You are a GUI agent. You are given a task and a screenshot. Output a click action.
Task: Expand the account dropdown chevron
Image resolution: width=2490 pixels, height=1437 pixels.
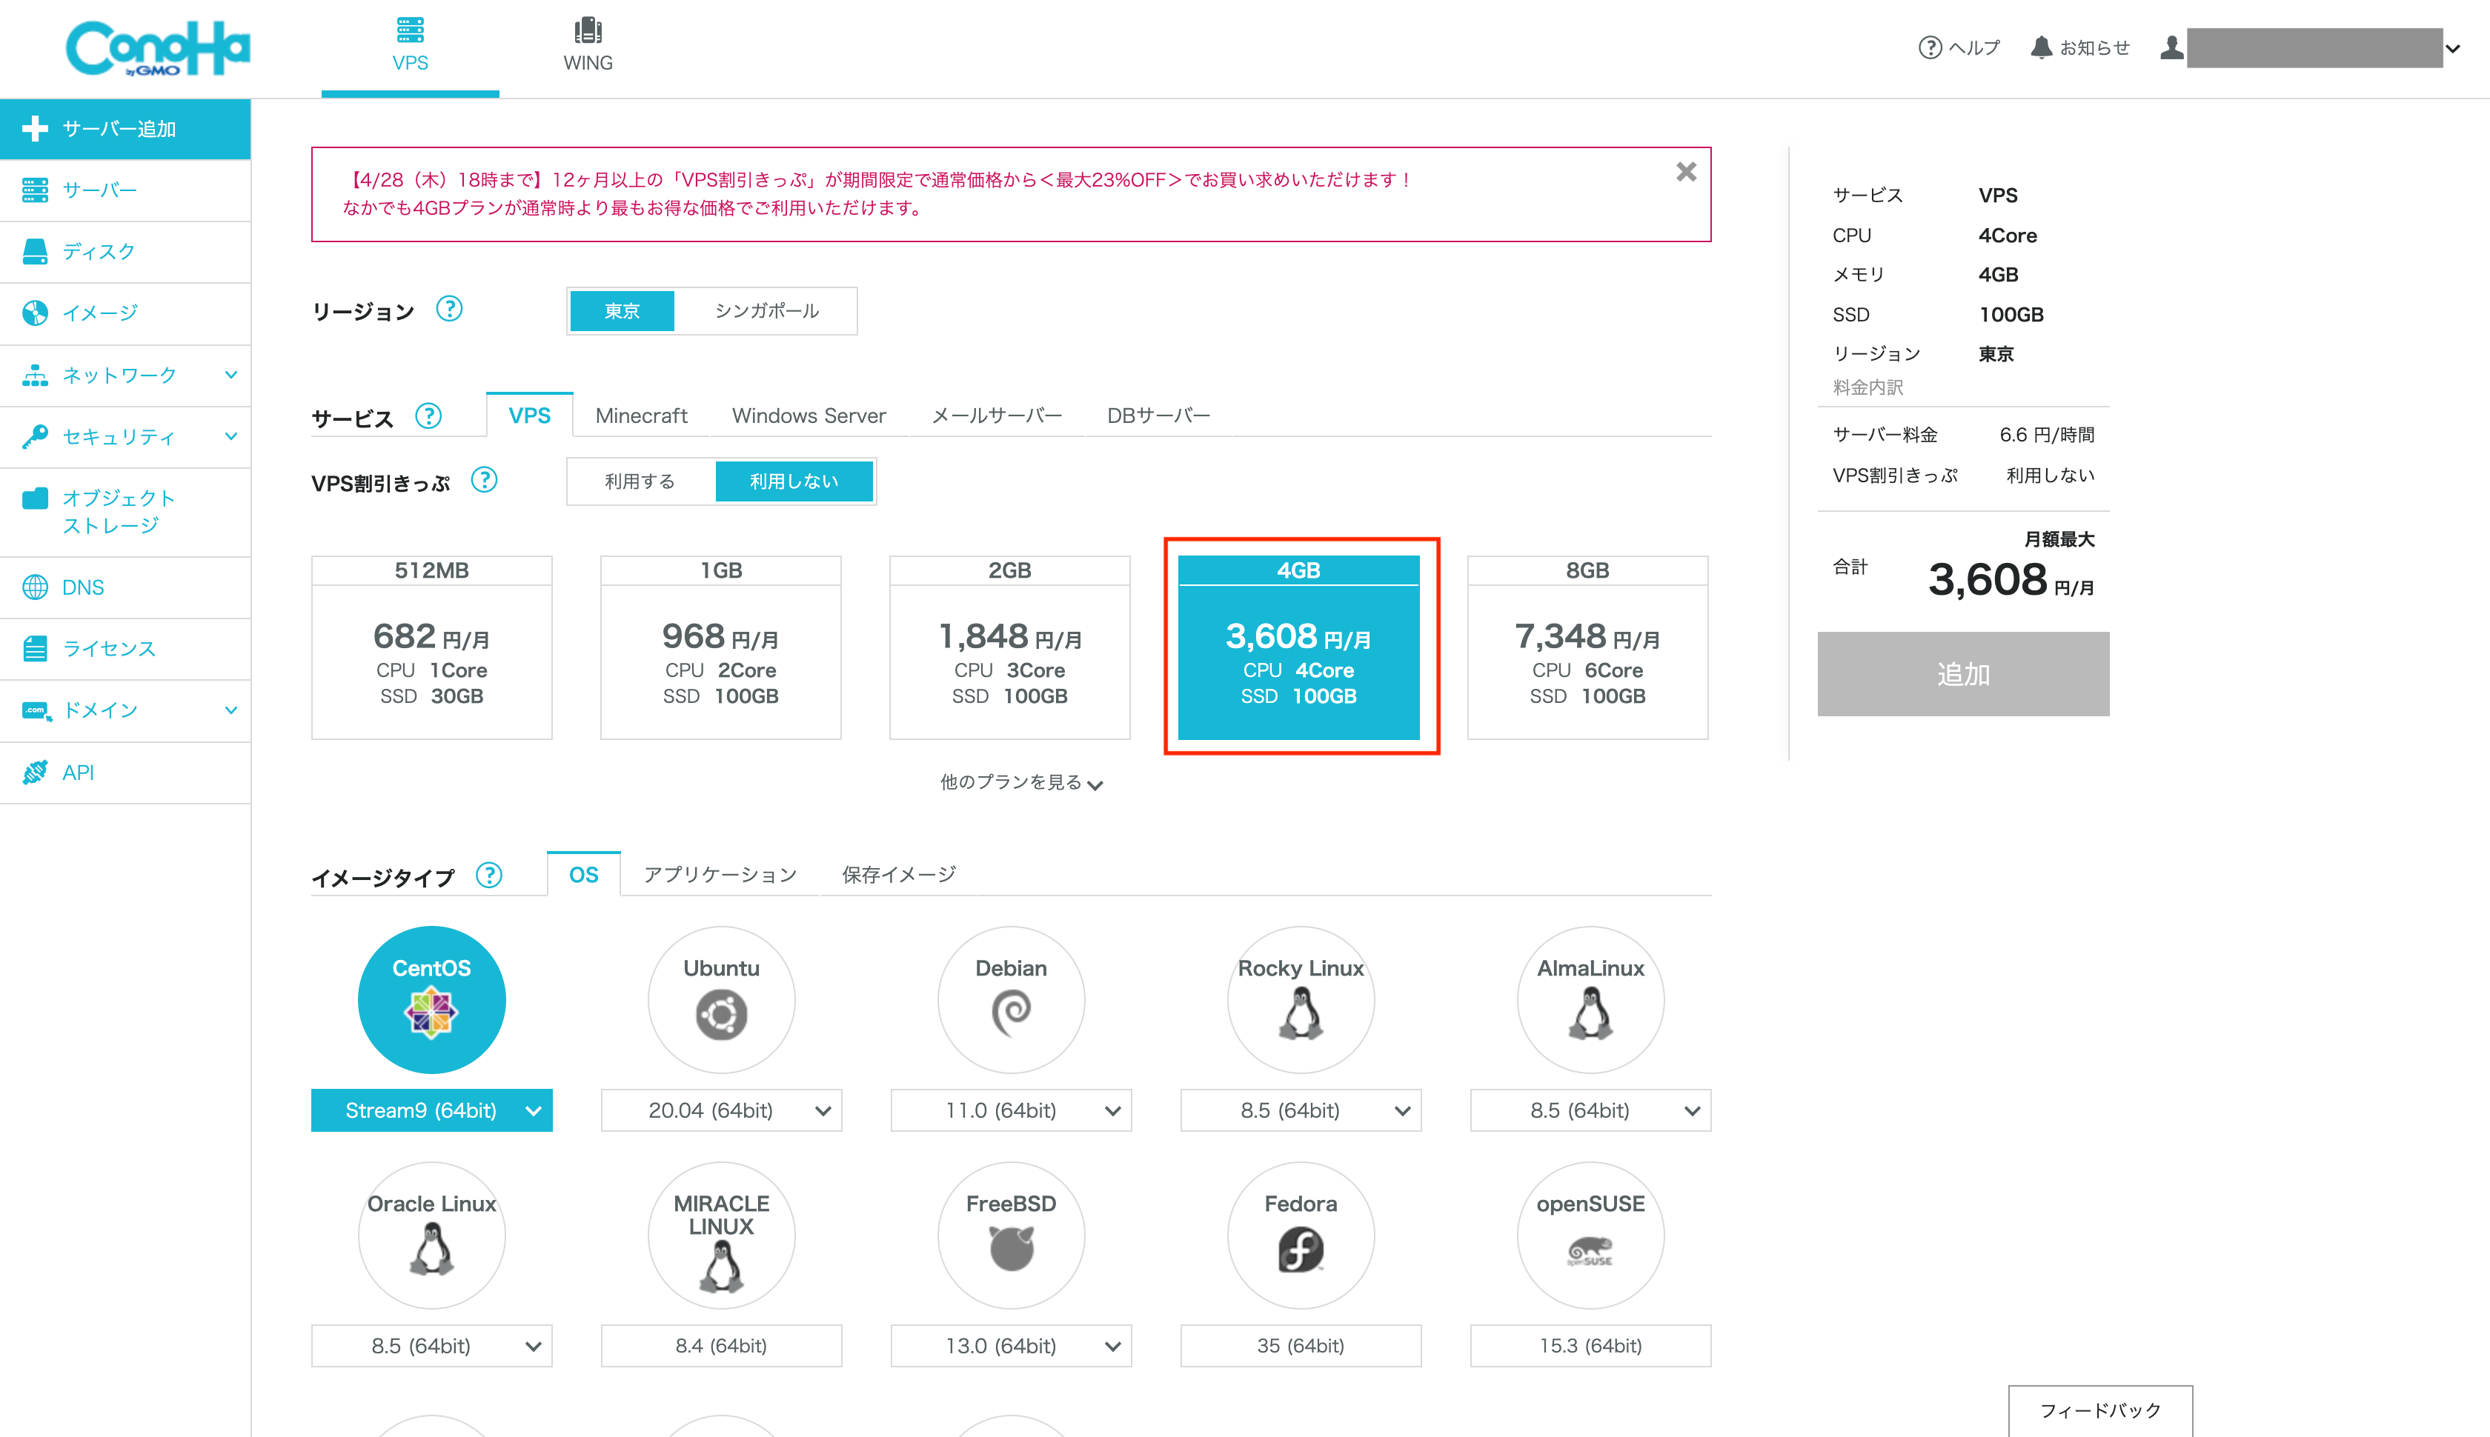[x=2454, y=48]
